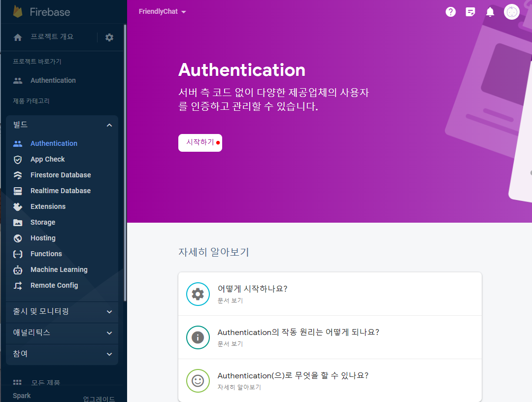Click the 프로젝트 바로가기 heading
The image size is (532, 402).
pos(37,62)
